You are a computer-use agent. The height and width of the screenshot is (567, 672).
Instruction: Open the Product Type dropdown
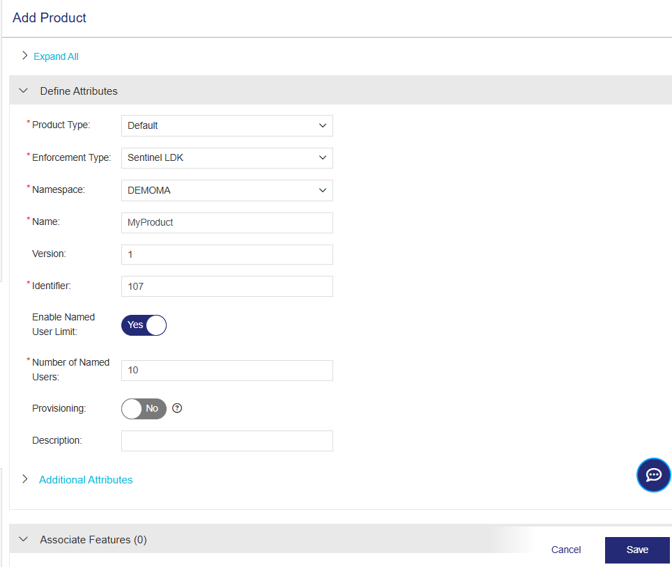pos(227,125)
